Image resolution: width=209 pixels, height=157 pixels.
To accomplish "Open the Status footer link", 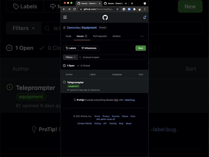I will point(125,116).
